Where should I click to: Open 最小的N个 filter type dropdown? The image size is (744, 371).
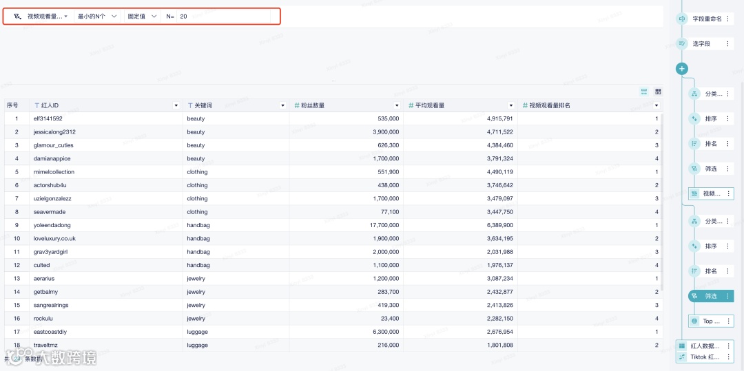97,16
